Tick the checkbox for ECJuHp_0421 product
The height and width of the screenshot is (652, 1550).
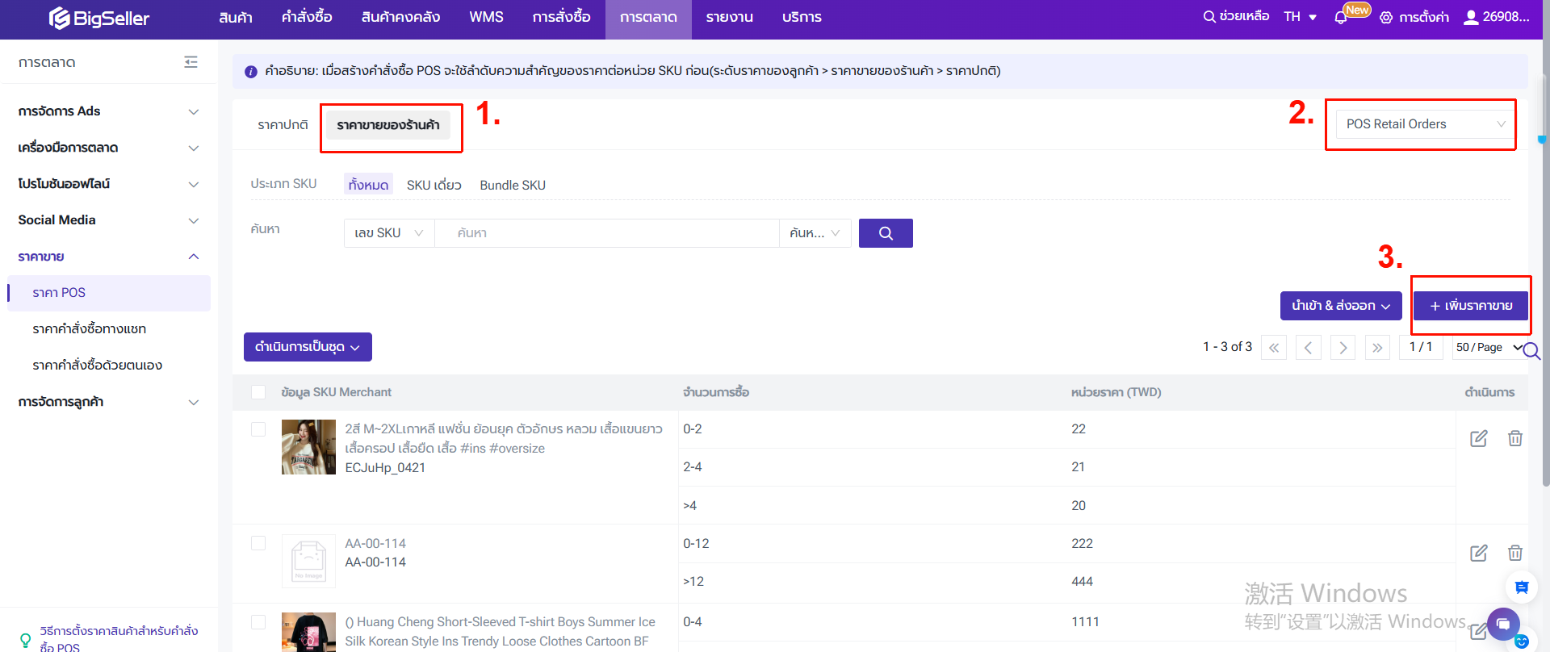point(258,429)
